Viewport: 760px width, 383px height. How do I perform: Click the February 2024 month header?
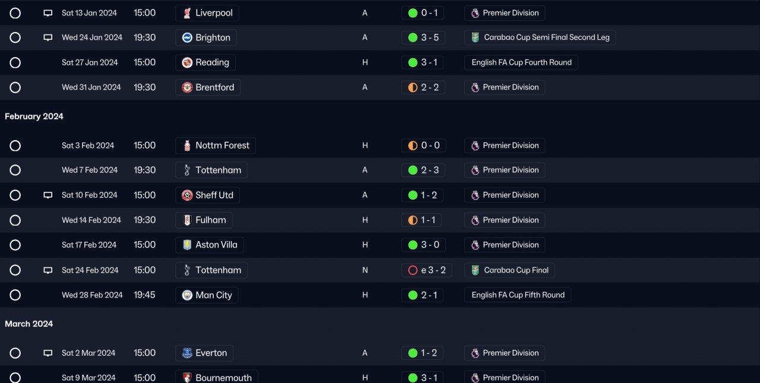point(34,116)
